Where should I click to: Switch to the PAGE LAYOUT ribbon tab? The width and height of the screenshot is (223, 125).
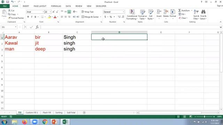(x=40, y=6)
